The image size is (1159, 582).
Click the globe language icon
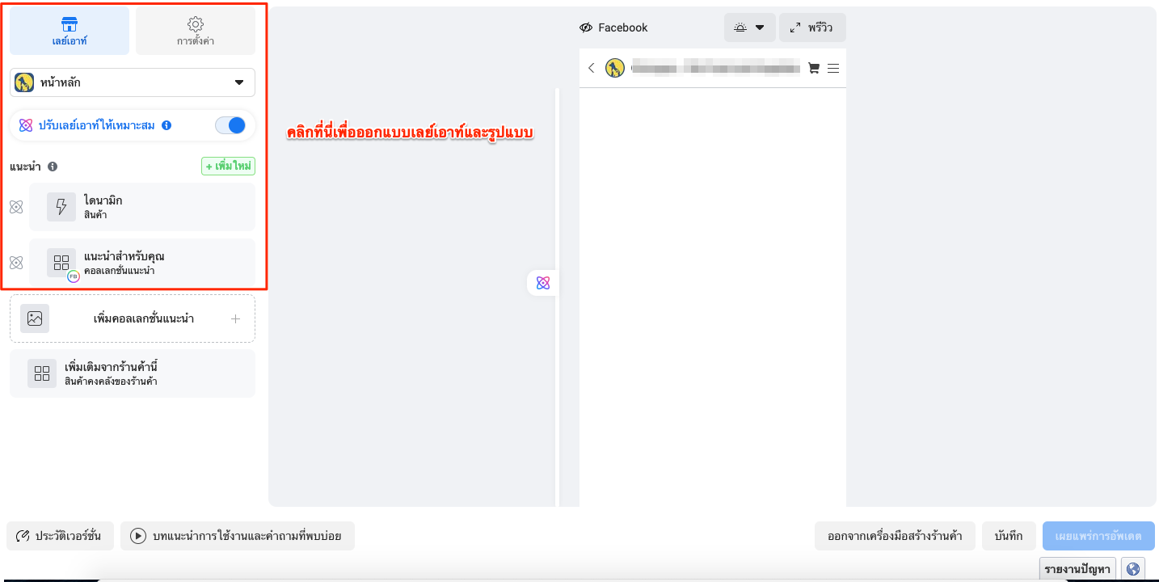pos(1133,569)
